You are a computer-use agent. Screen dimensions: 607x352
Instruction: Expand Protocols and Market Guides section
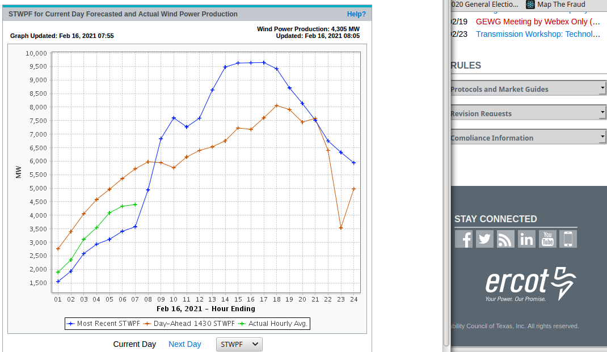click(528, 88)
